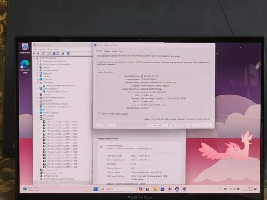Open Copilot icon on taskbar

coord(140,189)
